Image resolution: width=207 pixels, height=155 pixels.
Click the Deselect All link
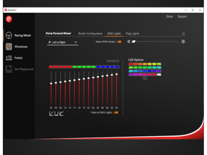tap(113, 61)
